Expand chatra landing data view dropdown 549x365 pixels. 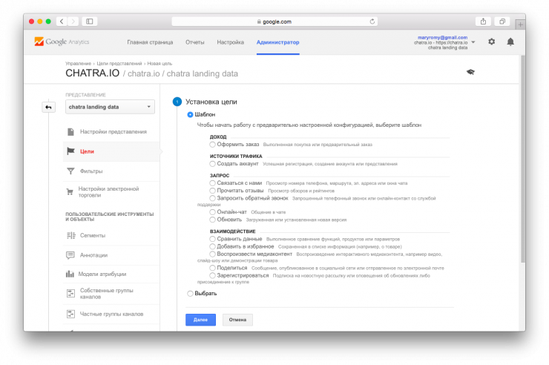[109, 108]
